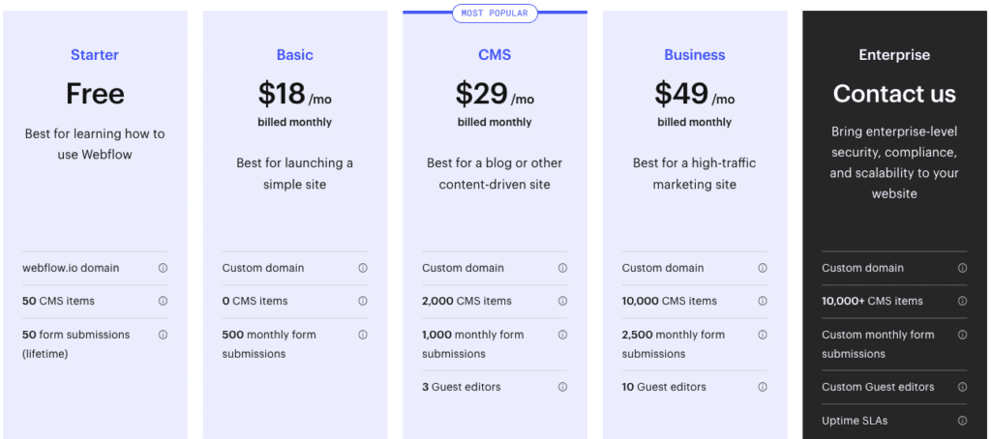The height and width of the screenshot is (439, 991).
Task: Click info icon beside 500 monthly form submissions
Action: (x=363, y=335)
